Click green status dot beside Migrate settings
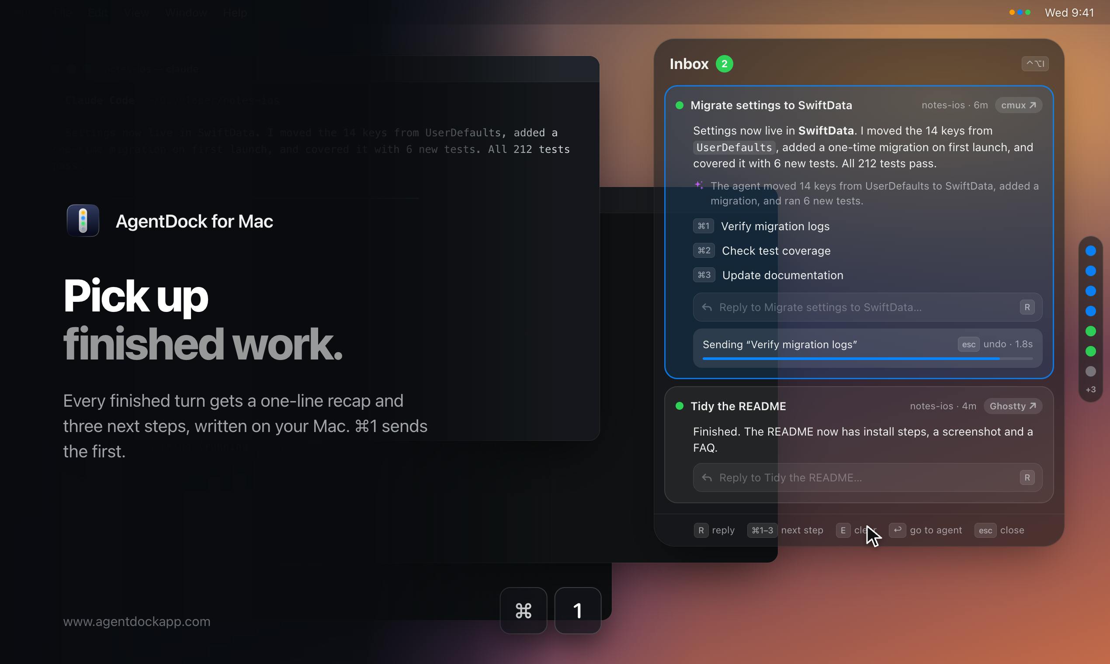 pos(679,105)
